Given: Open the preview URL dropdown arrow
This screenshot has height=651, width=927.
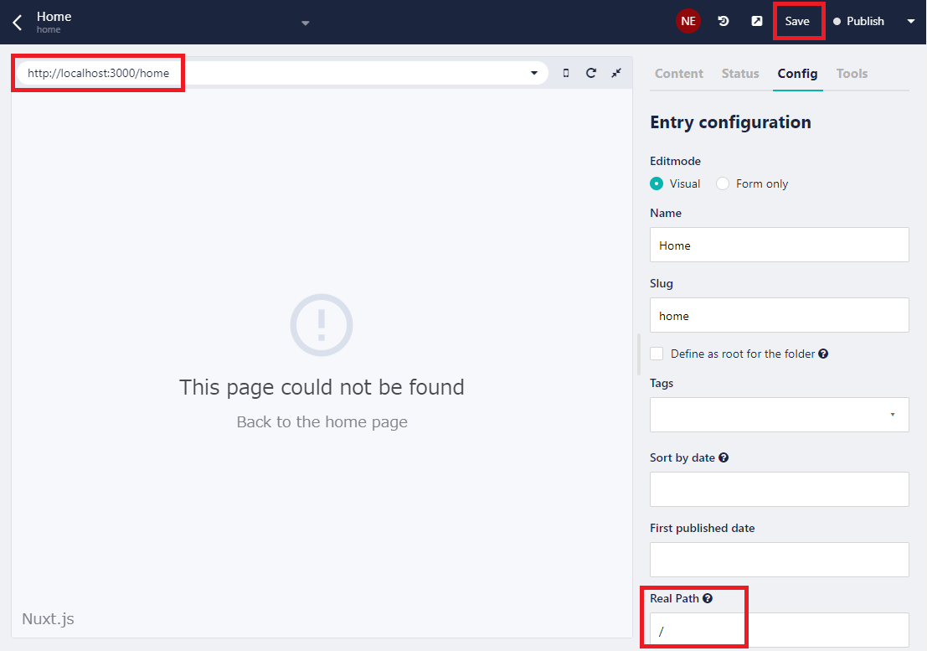Looking at the screenshot, I should [534, 73].
